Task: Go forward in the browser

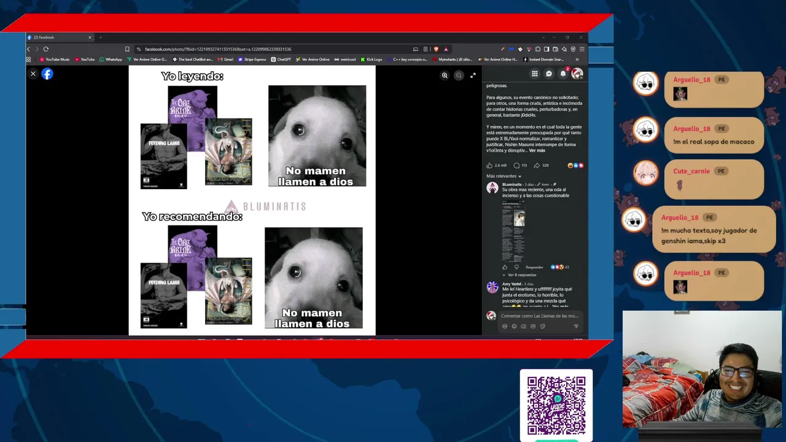Action: pyautogui.click(x=37, y=49)
